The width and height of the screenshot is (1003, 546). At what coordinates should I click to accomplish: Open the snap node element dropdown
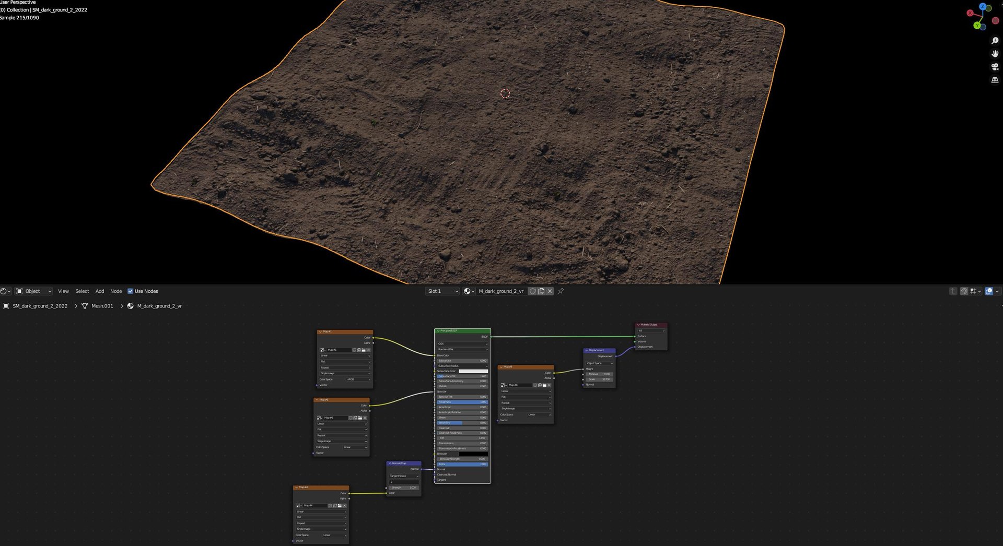(x=975, y=291)
